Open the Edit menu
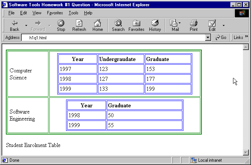The width and height of the screenshot is (251, 165). tap(23, 13)
